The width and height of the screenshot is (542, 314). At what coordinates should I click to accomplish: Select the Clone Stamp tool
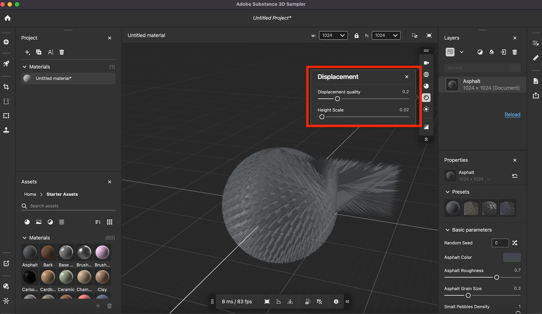pyautogui.click(x=6, y=130)
